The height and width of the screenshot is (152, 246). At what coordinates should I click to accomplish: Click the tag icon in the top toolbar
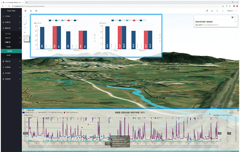pyautogui.click(x=217, y=11)
